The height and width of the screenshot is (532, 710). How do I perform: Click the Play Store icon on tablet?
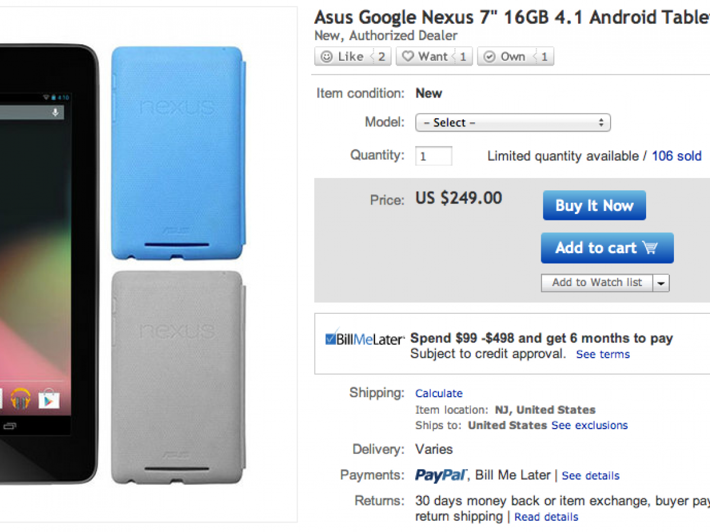click(49, 400)
